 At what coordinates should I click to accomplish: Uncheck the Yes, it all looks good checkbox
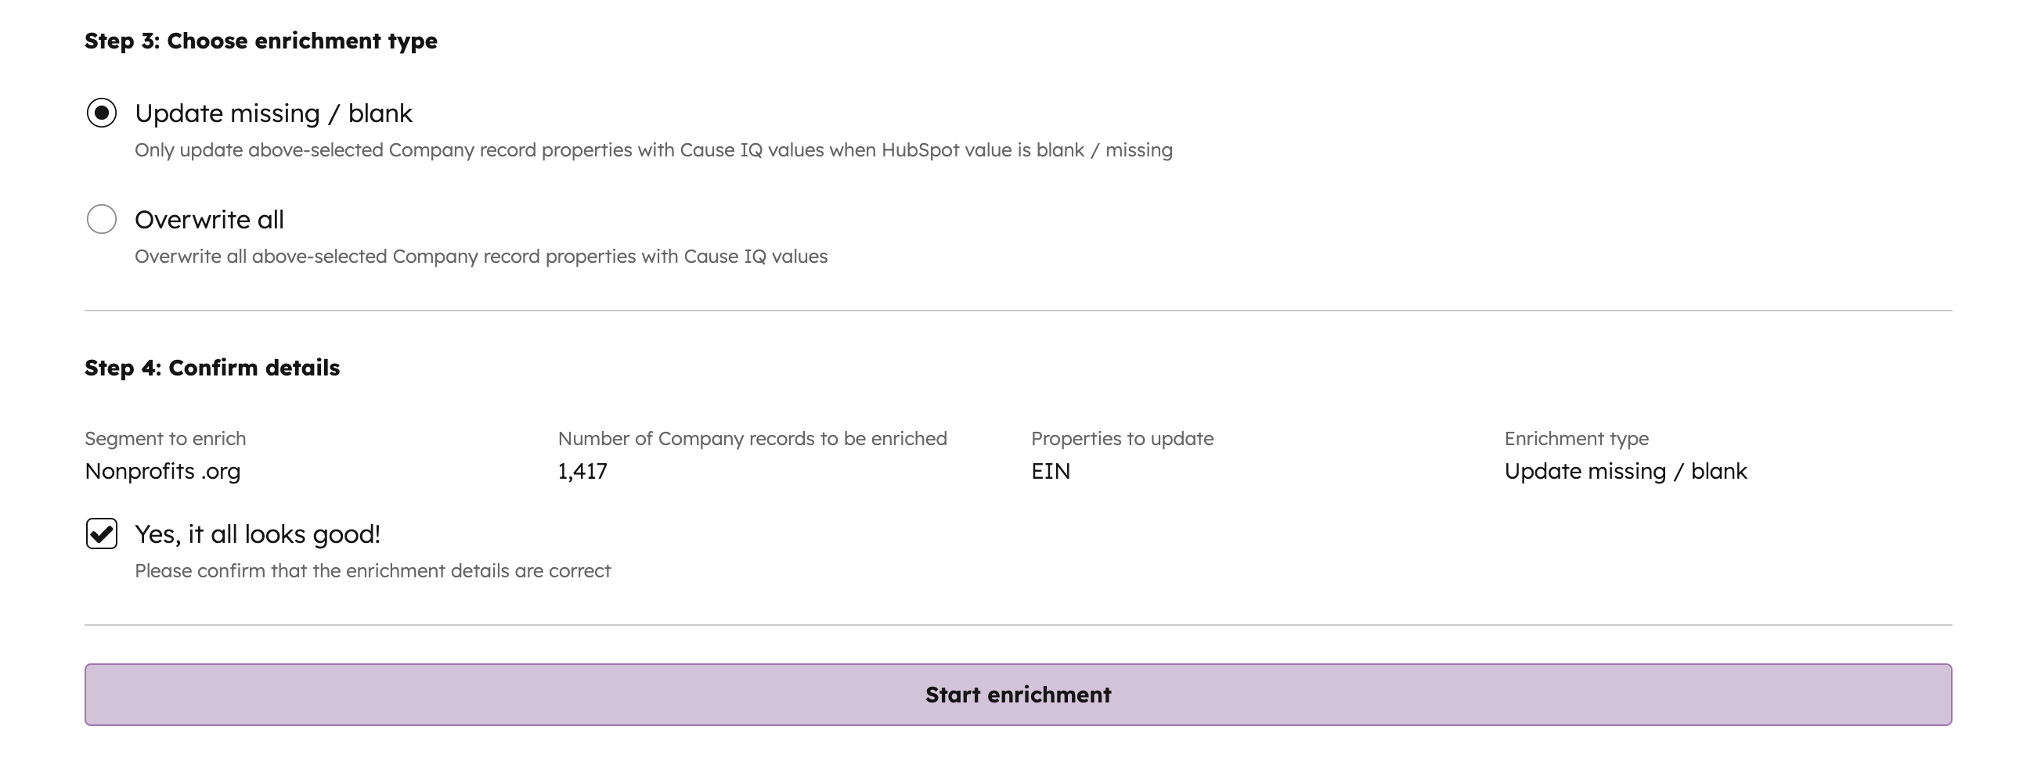[x=101, y=533]
